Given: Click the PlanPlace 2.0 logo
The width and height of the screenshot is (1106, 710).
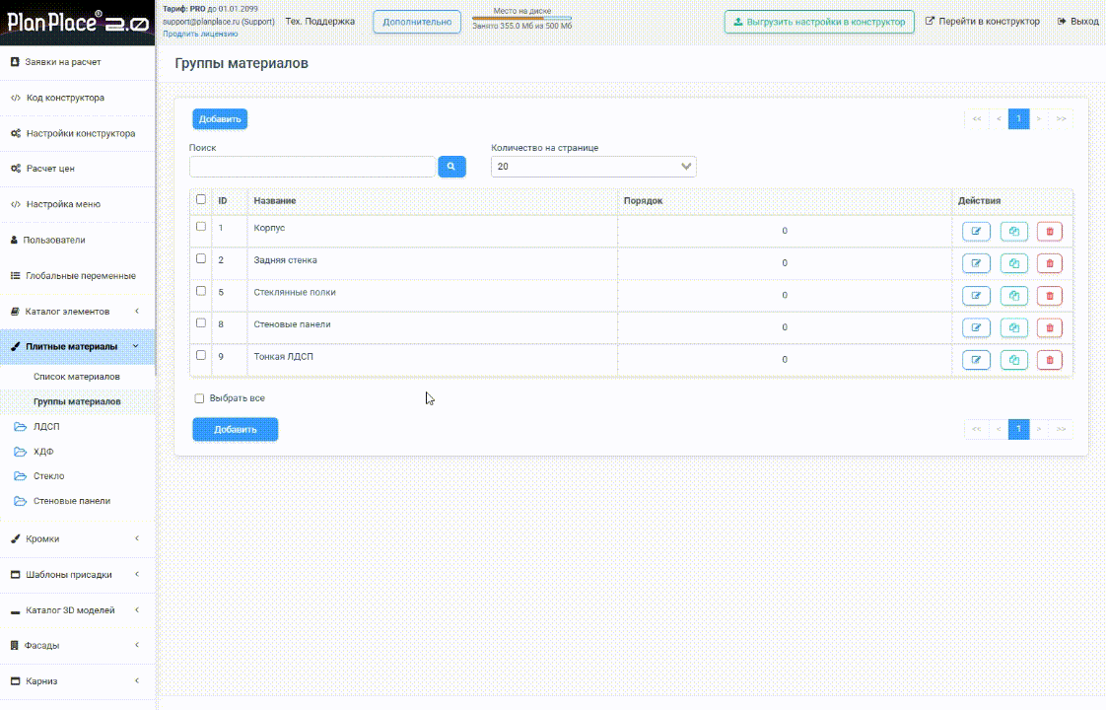Looking at the screenshot, I should (x=77, y=23).
